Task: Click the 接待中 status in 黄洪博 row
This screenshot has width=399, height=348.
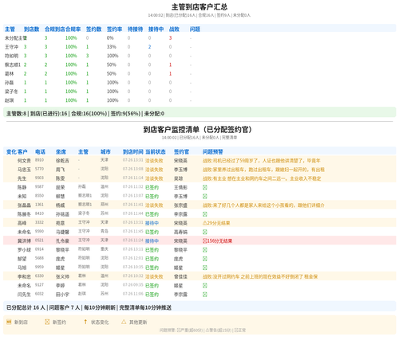Action: click(x=152, y=241)
